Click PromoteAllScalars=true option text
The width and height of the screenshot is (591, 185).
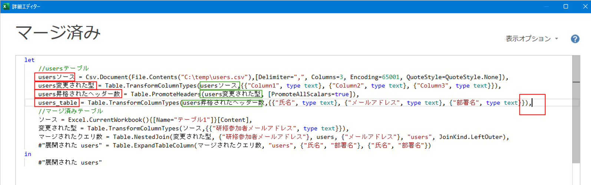tap(310, 94)
